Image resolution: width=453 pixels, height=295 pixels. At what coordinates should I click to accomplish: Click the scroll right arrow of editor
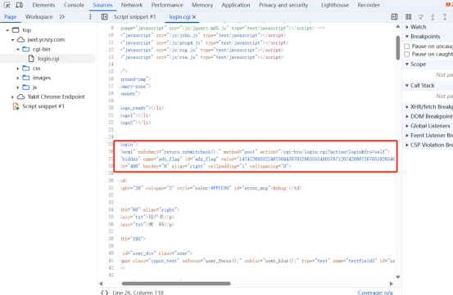392,284
